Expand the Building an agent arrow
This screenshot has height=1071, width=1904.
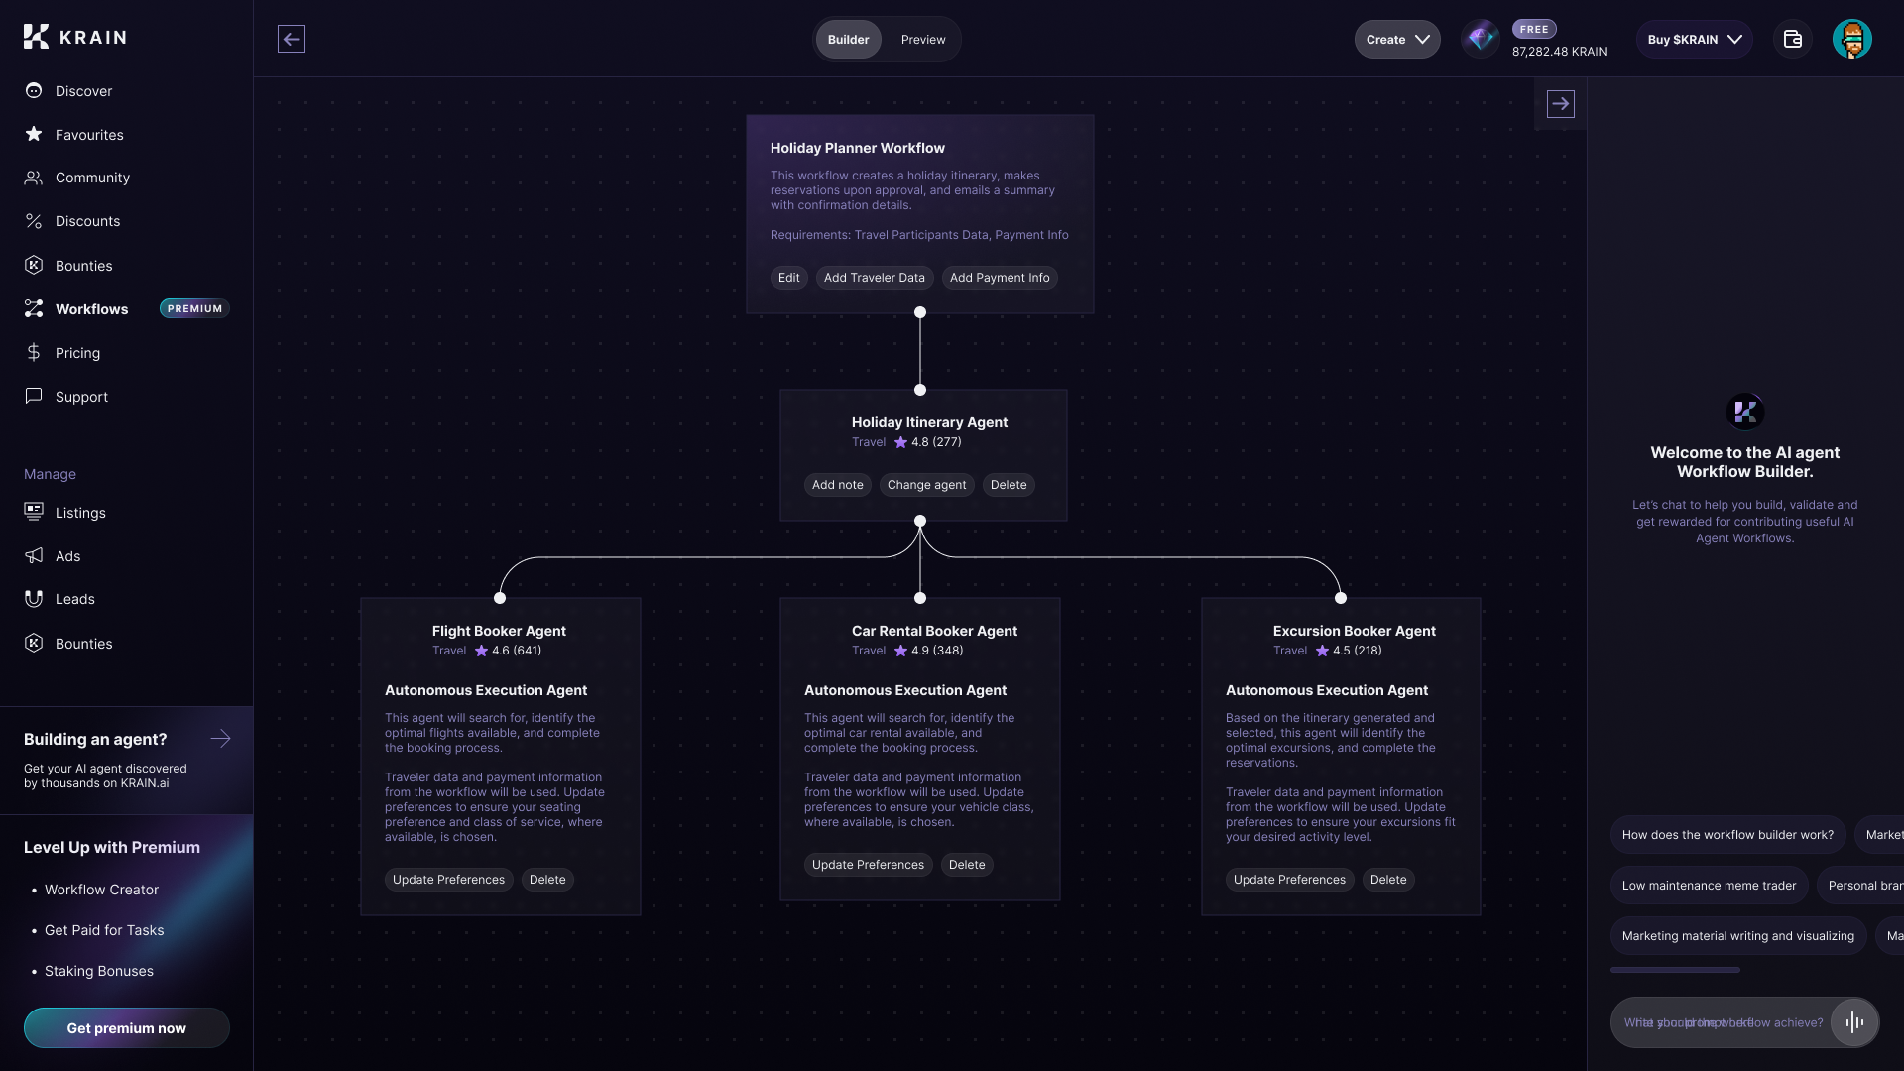point(220,739)
